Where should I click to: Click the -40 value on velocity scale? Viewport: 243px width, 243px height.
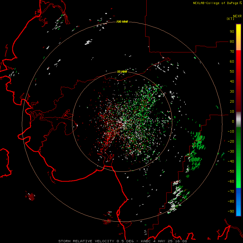click(231, 161)
